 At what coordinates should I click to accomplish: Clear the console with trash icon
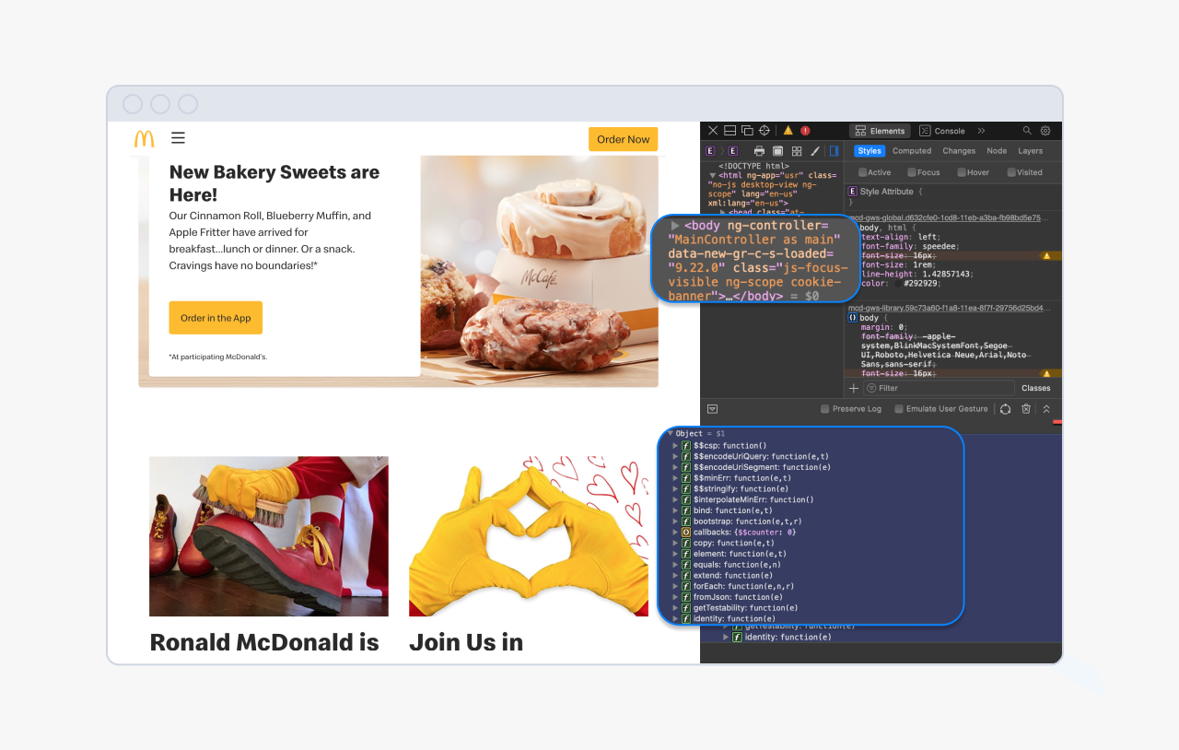[x=1026, y=409]
